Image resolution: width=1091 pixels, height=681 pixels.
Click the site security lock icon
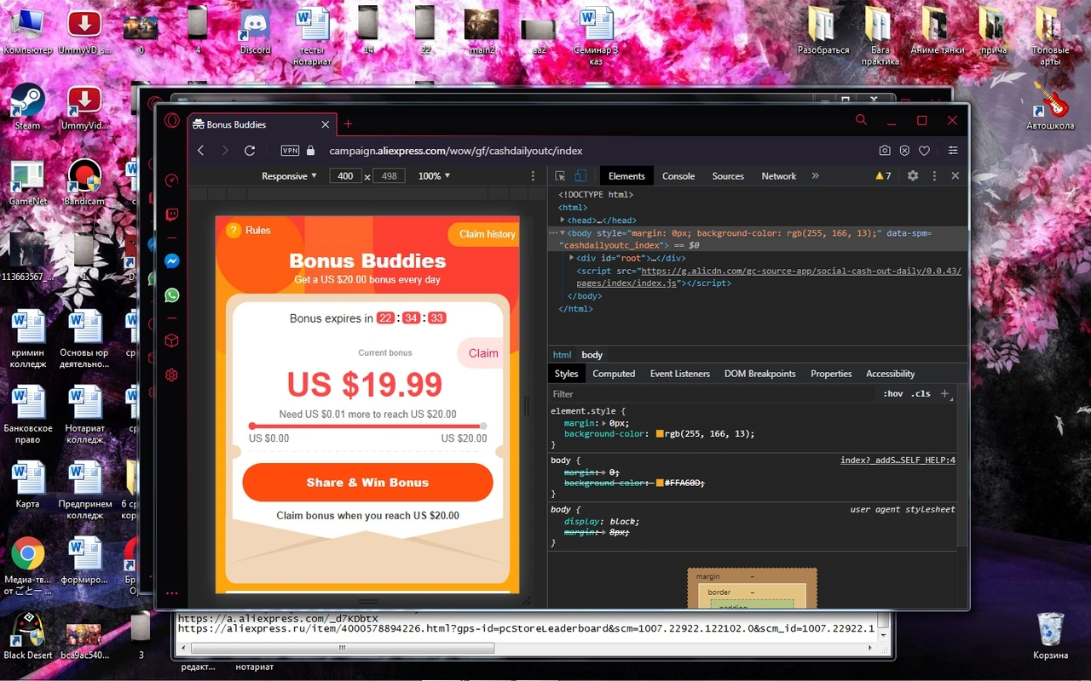click(310, 151)
